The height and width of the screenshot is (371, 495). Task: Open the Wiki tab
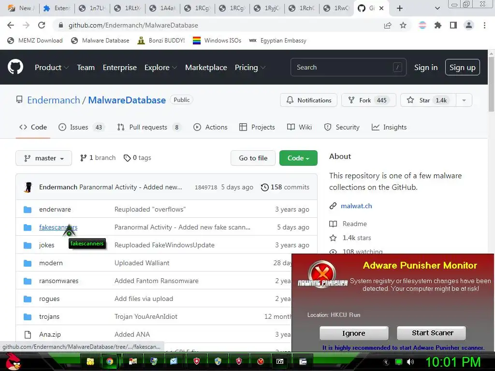[x=299, y=127]
